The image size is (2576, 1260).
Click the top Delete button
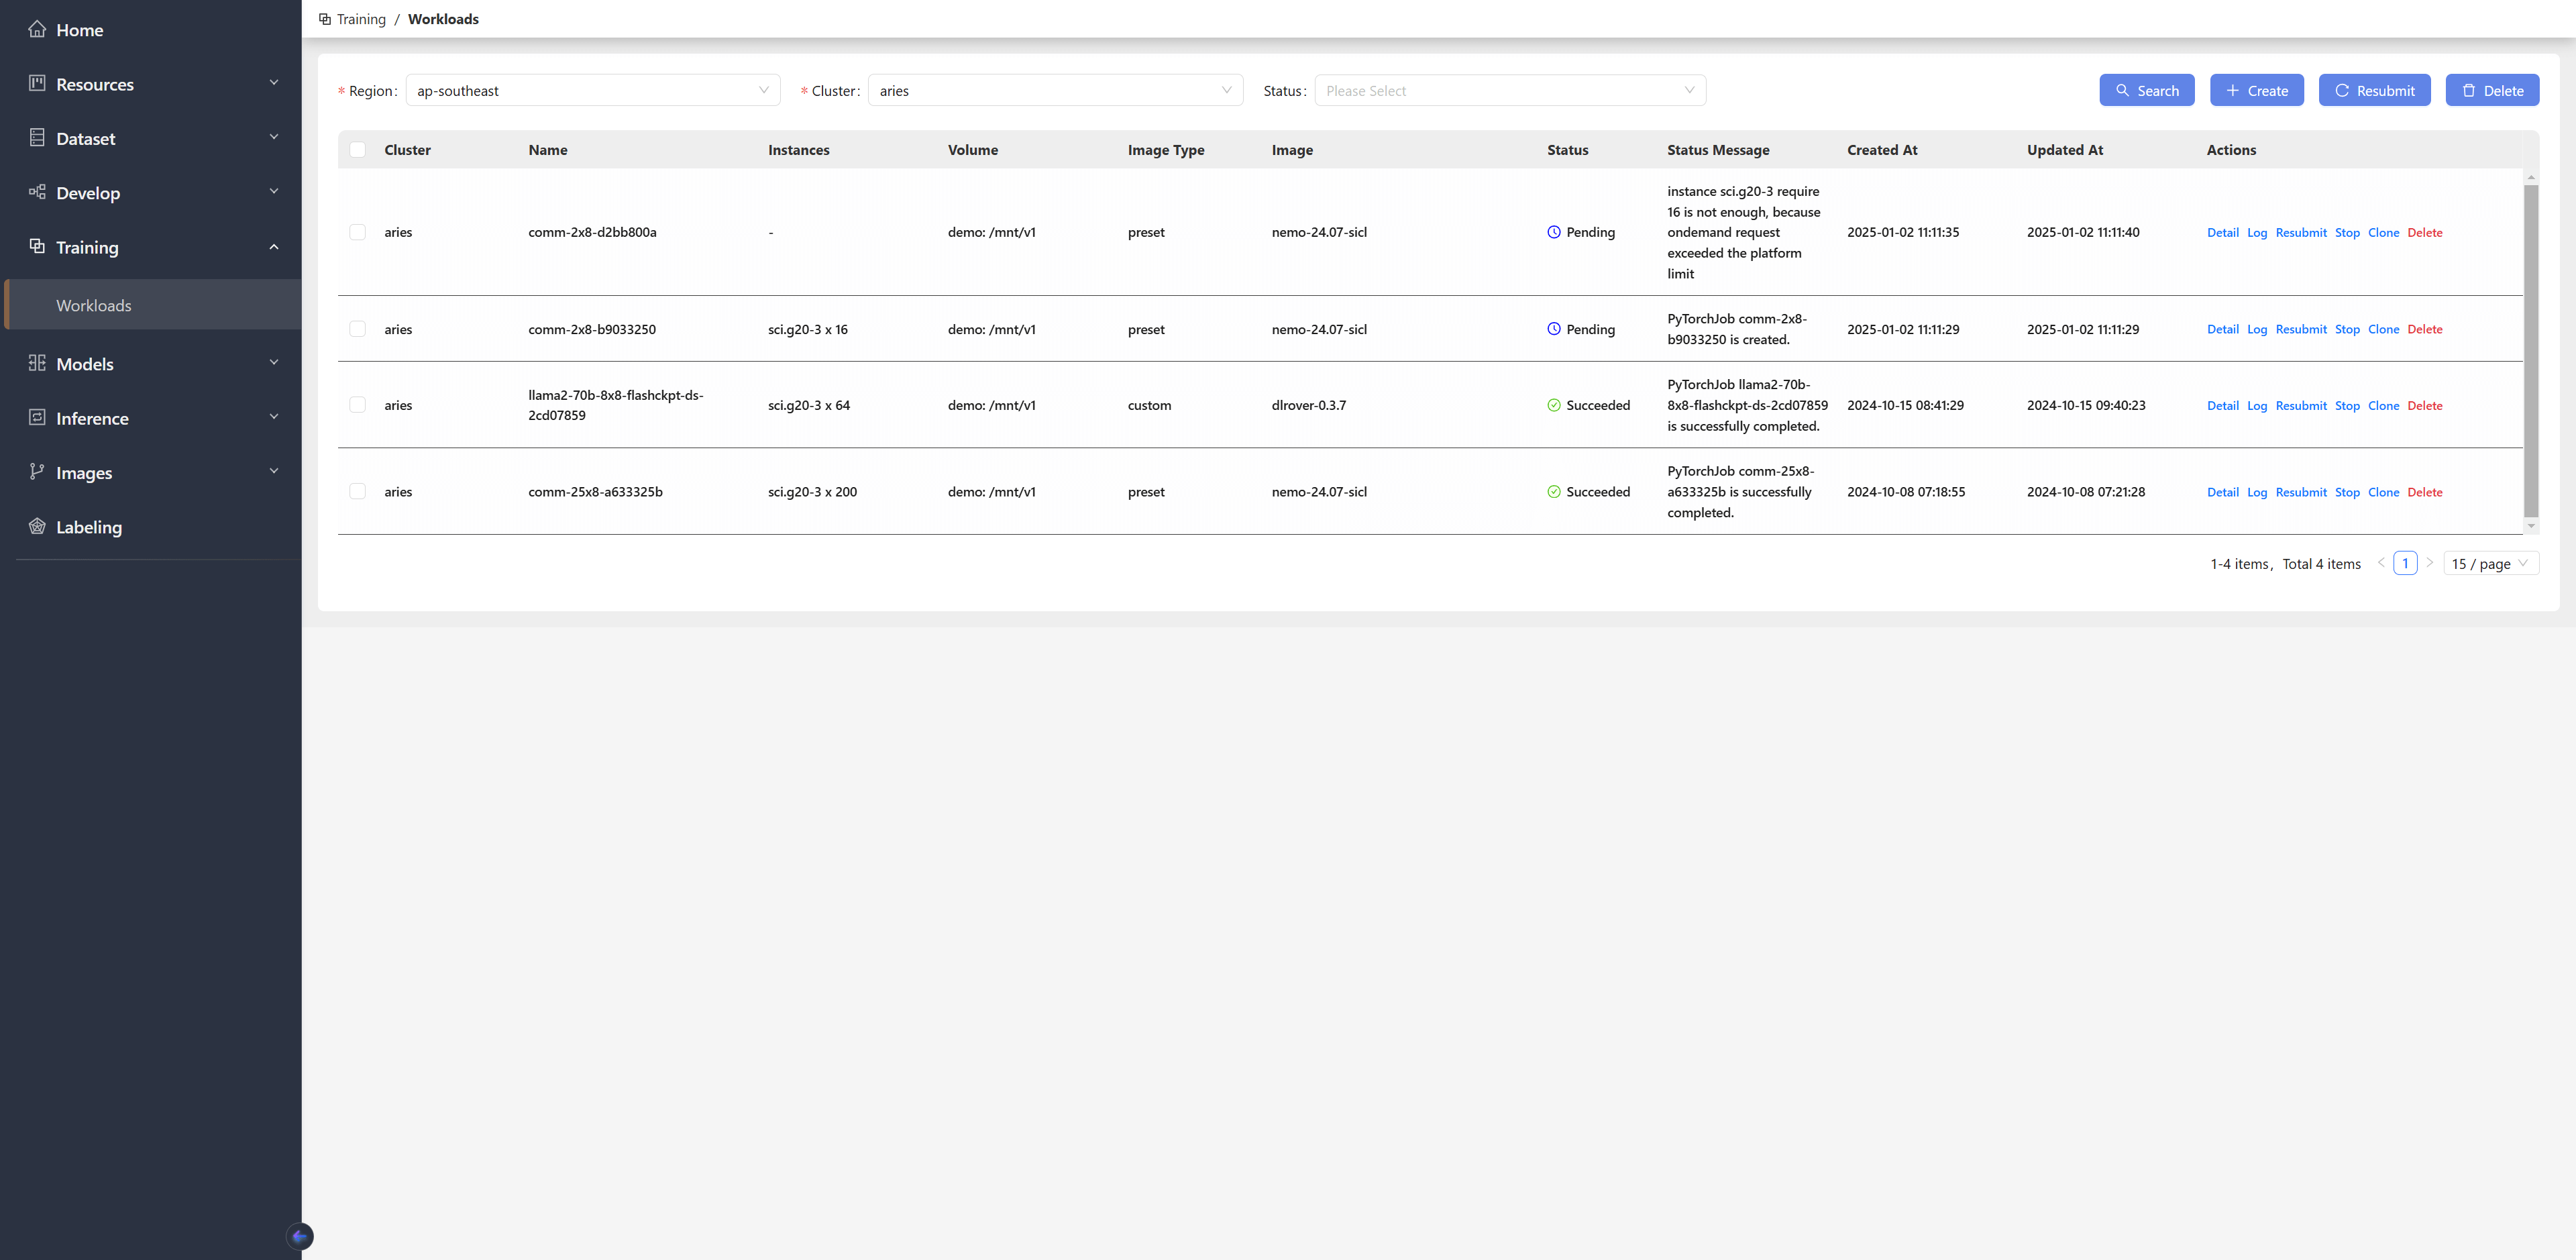click(x=2492, y=90)
